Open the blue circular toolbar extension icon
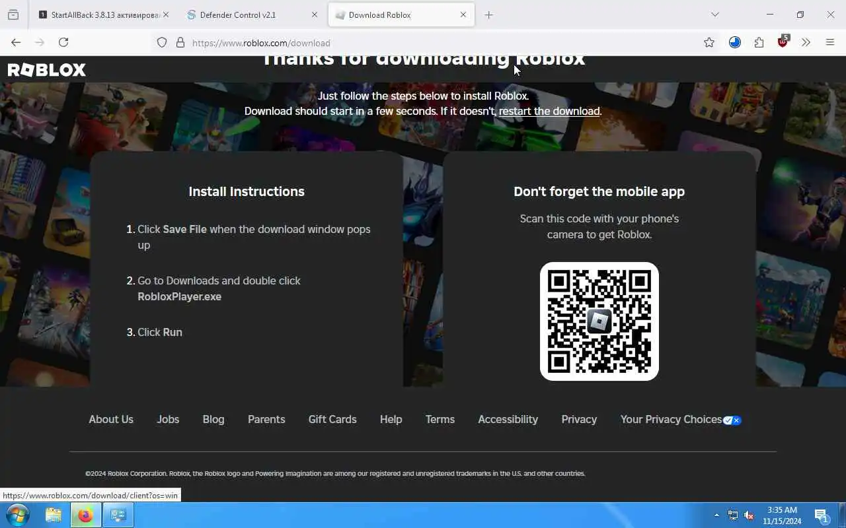Viewport: 846px width, 528px height. pyautogui.click(x=735, y=42)
